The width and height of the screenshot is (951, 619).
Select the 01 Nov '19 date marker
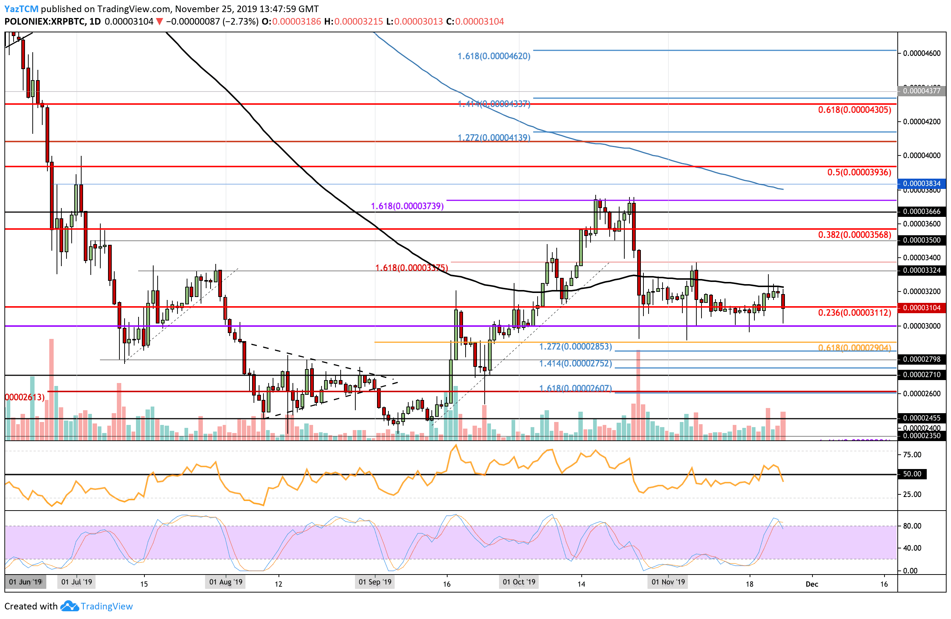(668, 582)
